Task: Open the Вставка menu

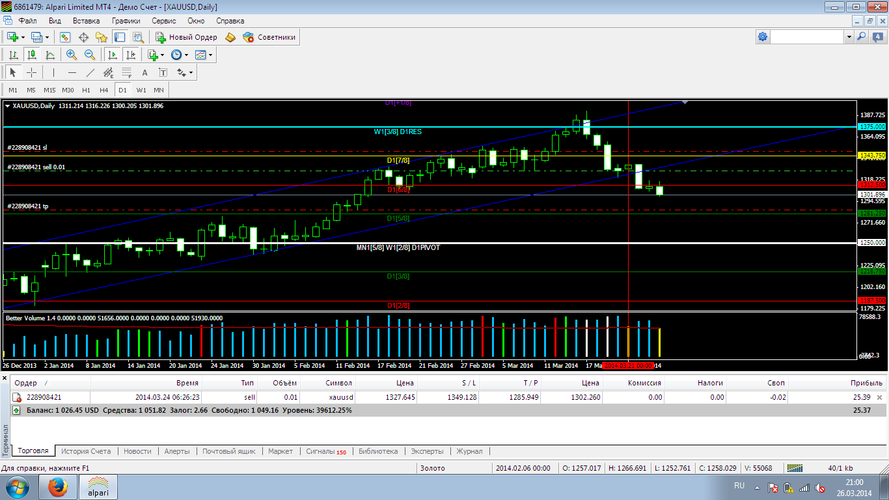Action: pos(86,21)
